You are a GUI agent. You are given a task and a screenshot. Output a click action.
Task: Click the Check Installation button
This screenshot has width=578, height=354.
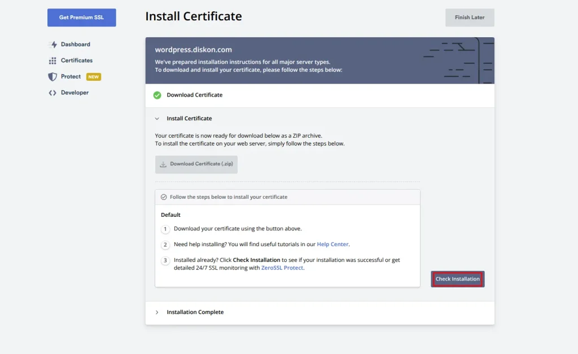457,278
